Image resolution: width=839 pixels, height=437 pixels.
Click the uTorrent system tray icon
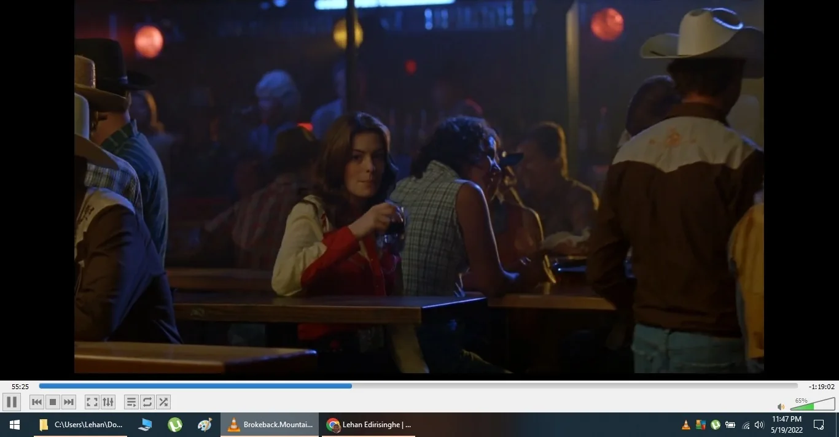click(716, 425)
